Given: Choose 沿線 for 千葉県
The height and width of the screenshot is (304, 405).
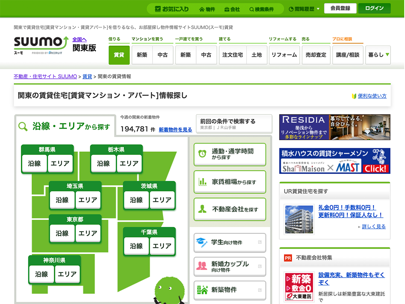Looking at the screenshot, I should point(136,246).
